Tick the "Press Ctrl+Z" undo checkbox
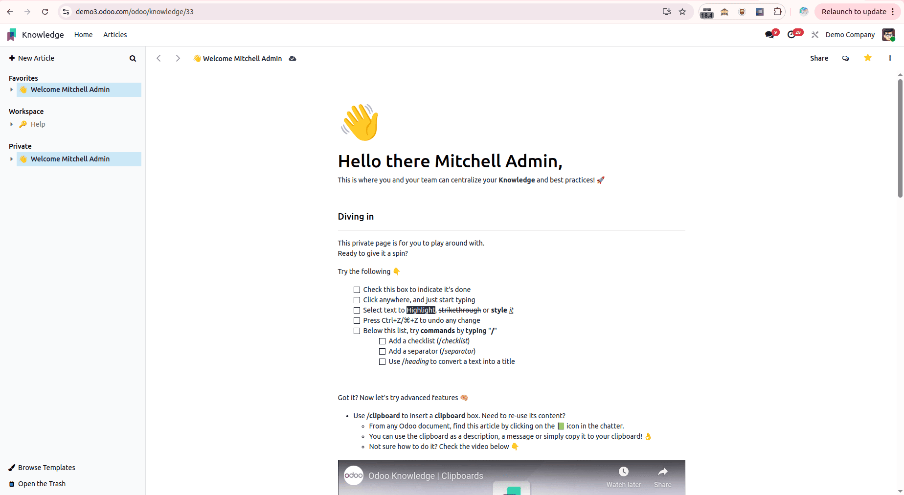 357,321
